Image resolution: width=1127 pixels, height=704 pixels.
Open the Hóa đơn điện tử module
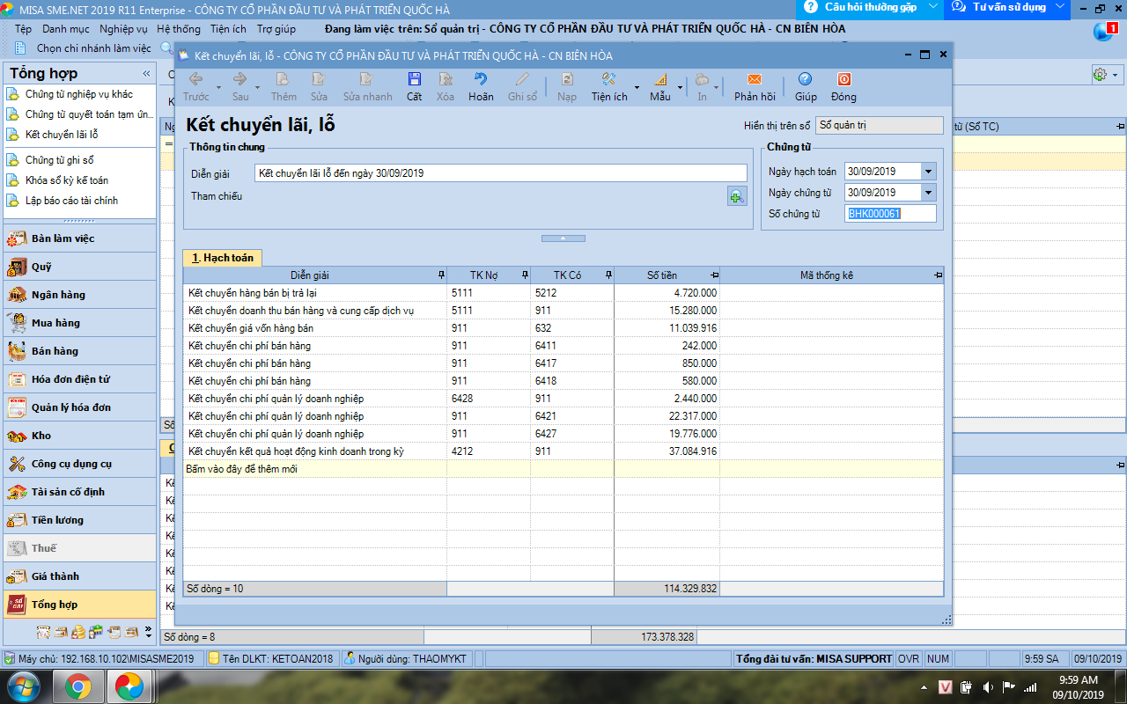(79, 379)
